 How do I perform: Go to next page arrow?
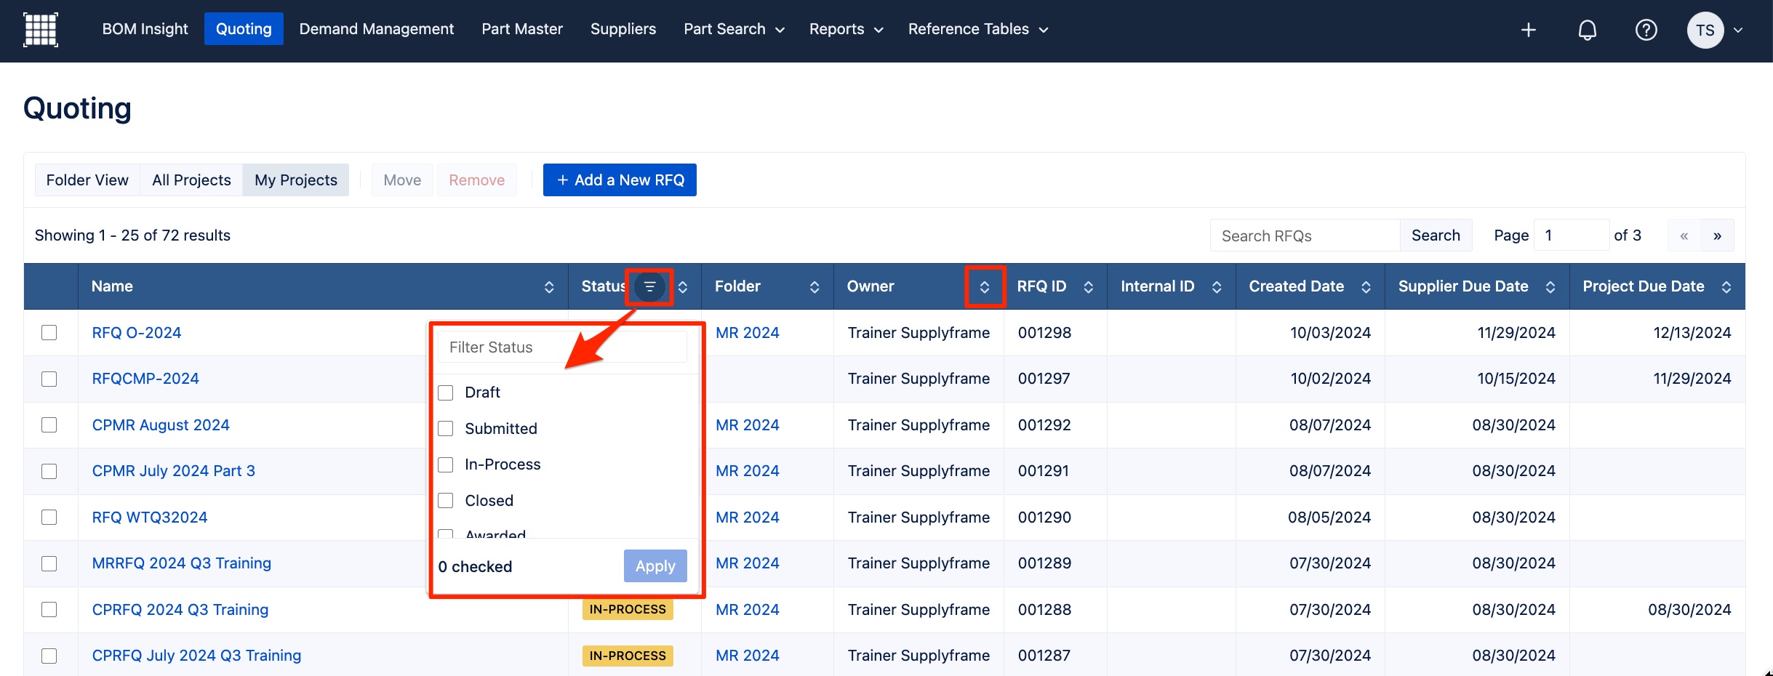[1717, 236]
